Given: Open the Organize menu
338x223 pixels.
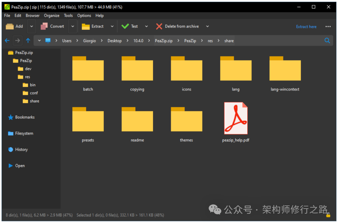Looking at the screenshot, I should 52,16.
